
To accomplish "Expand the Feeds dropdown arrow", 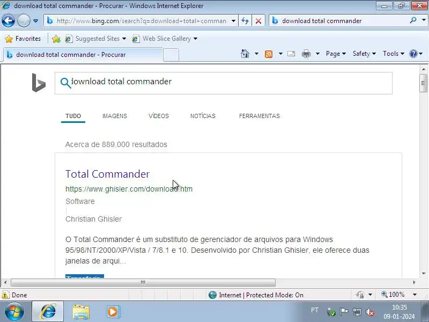I will click(x=280, y=54).
